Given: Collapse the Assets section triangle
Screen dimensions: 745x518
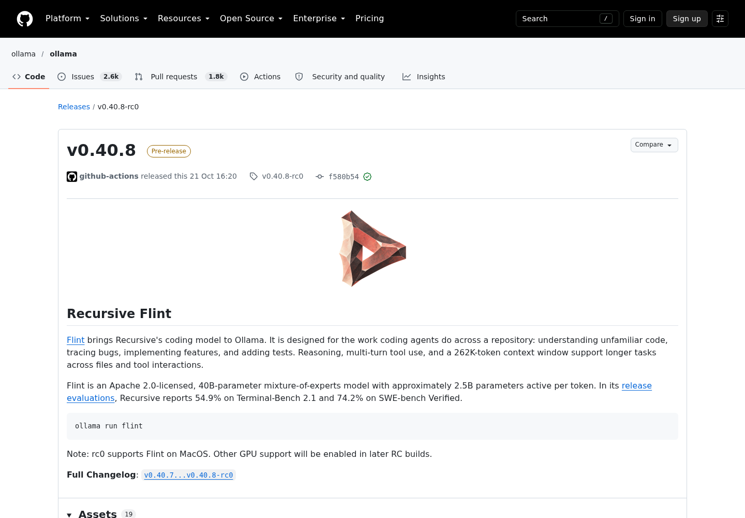Looking at the screenshot, I should [x=69, y=515].
